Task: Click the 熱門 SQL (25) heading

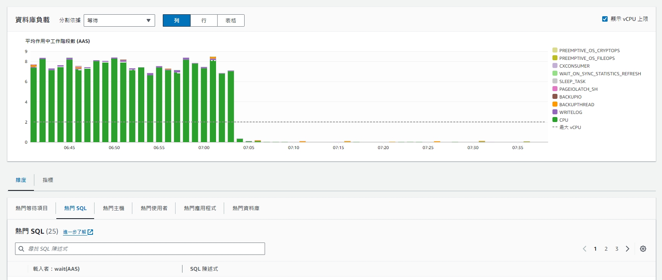Action: [x=37, y=231]
